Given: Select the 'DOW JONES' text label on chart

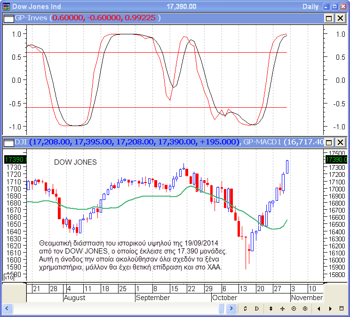Looking at the screenshot, I should tap(75, 162).
